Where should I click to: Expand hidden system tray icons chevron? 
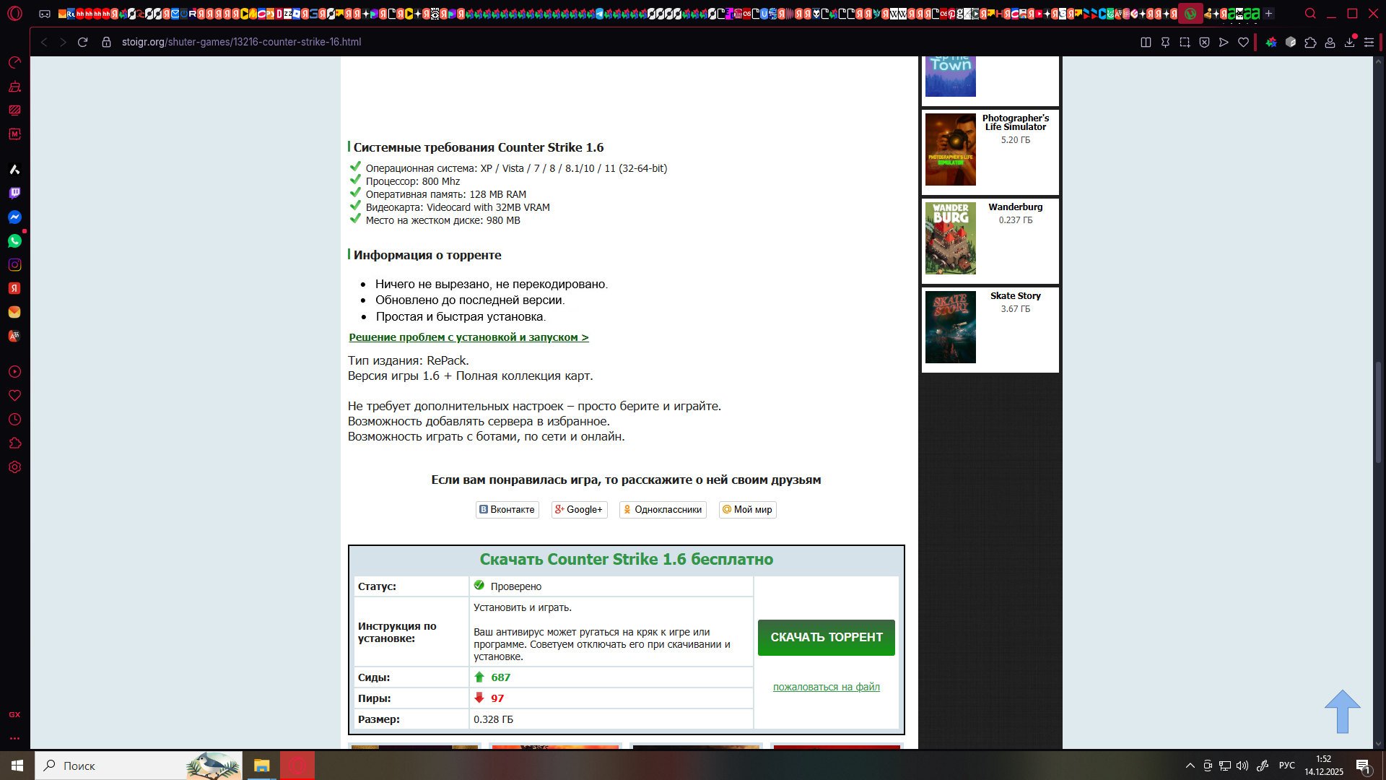1190,766
